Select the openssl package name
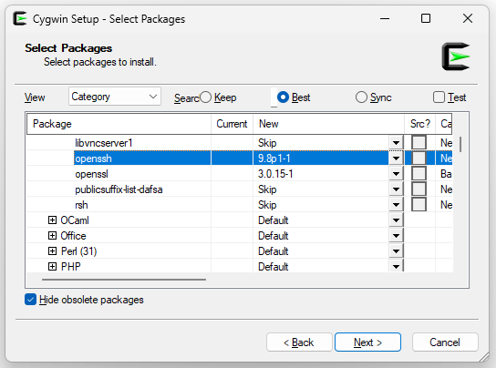496x368 pixels. tap(91, 174)
